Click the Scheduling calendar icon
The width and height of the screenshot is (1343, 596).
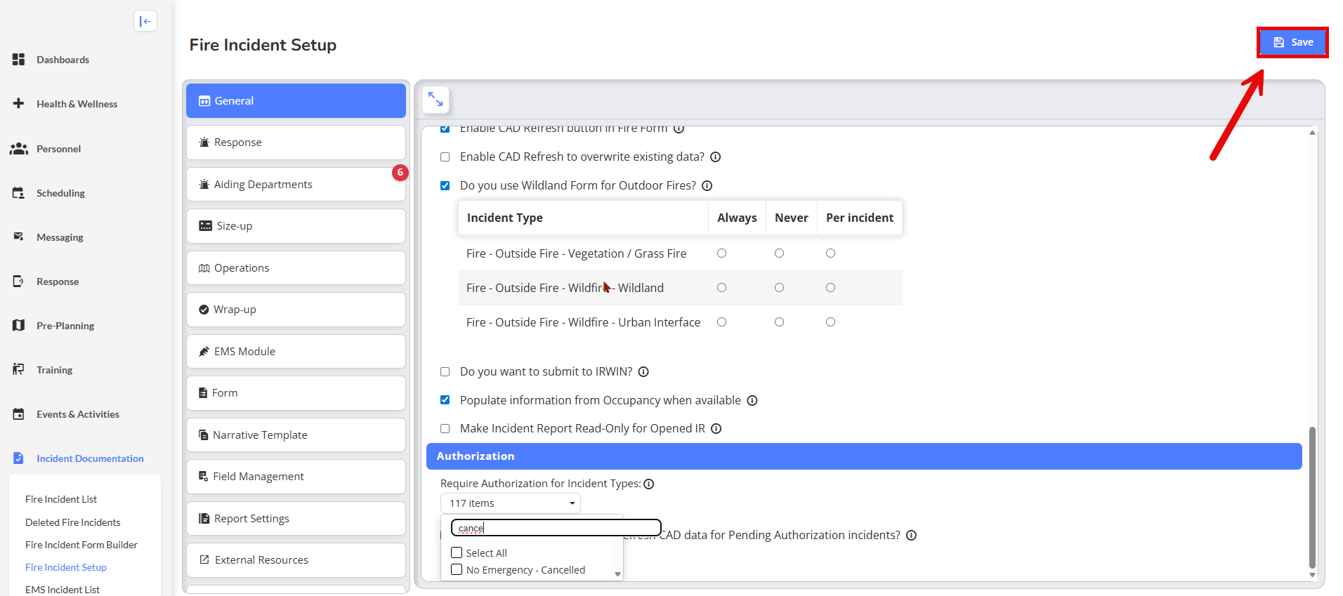[19, 193]
